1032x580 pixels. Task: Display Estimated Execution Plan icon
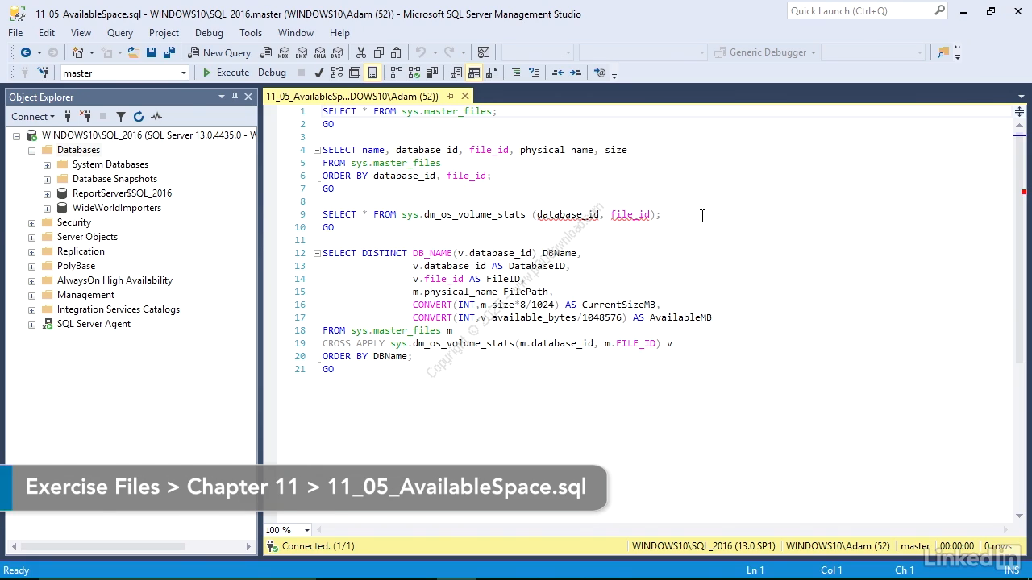(x=336, y=72)
